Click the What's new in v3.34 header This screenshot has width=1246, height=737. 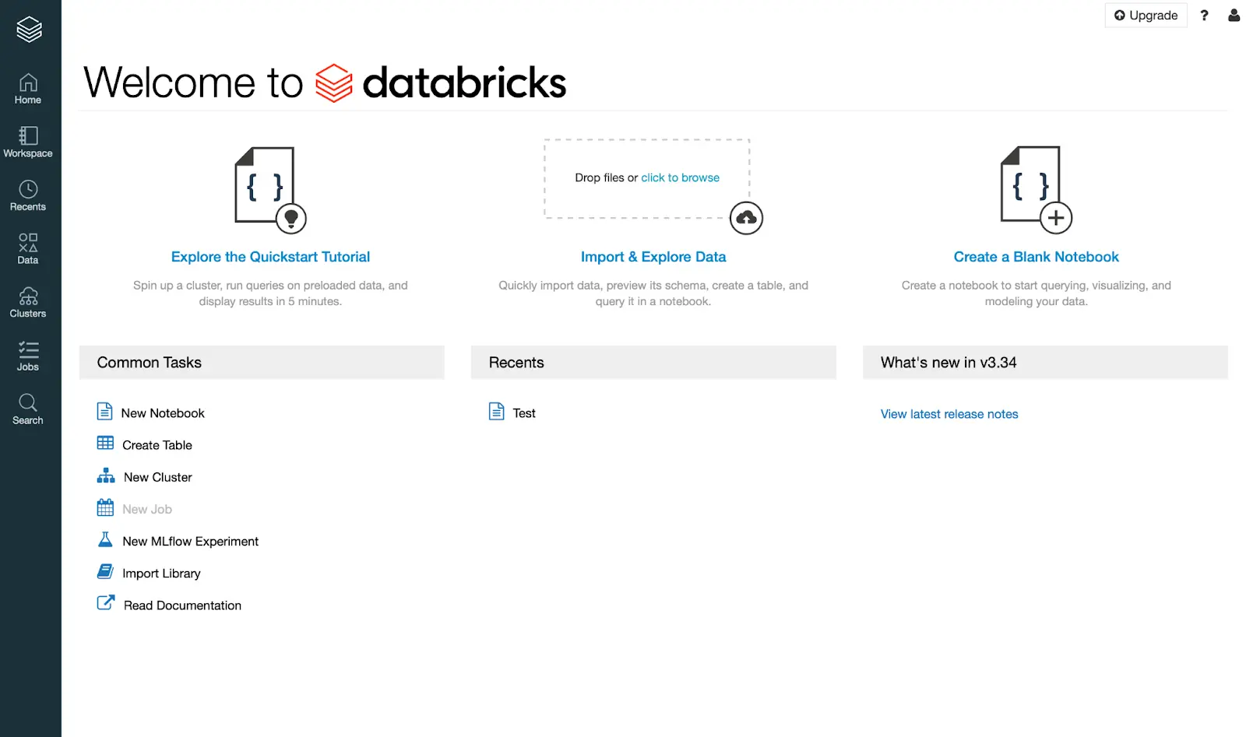click(1045, 363)
